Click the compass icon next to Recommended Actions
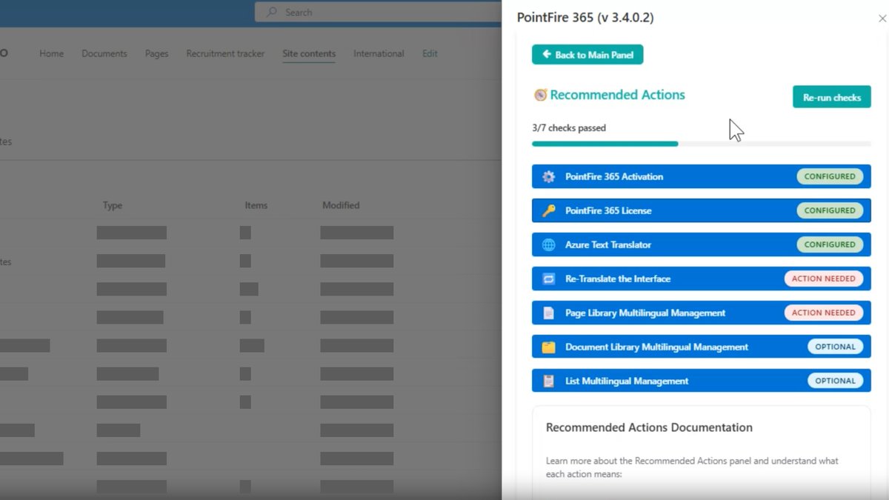 540,95
